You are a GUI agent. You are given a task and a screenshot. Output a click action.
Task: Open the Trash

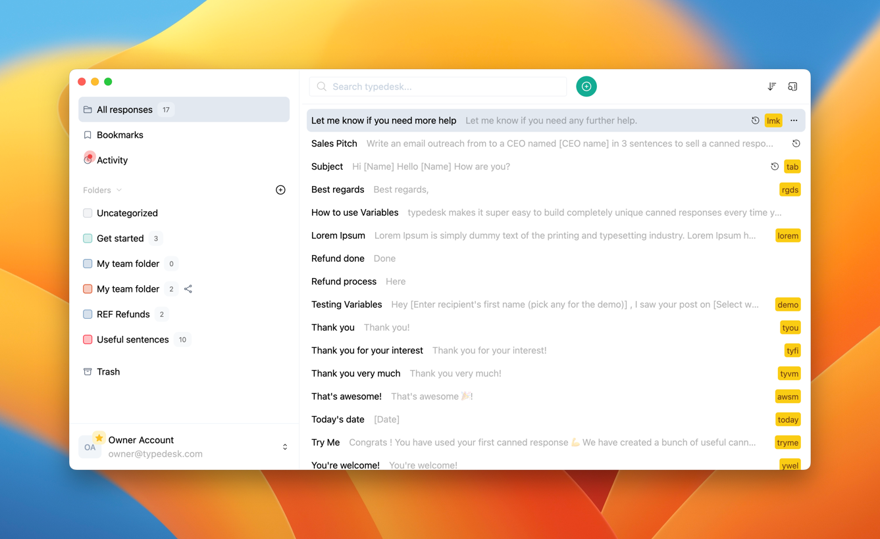pyautogui.click(x=109, y=371)
